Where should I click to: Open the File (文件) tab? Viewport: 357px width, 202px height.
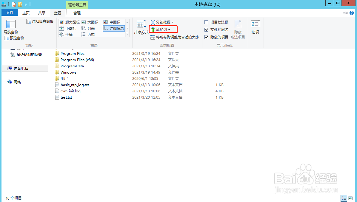pos(10,13)
